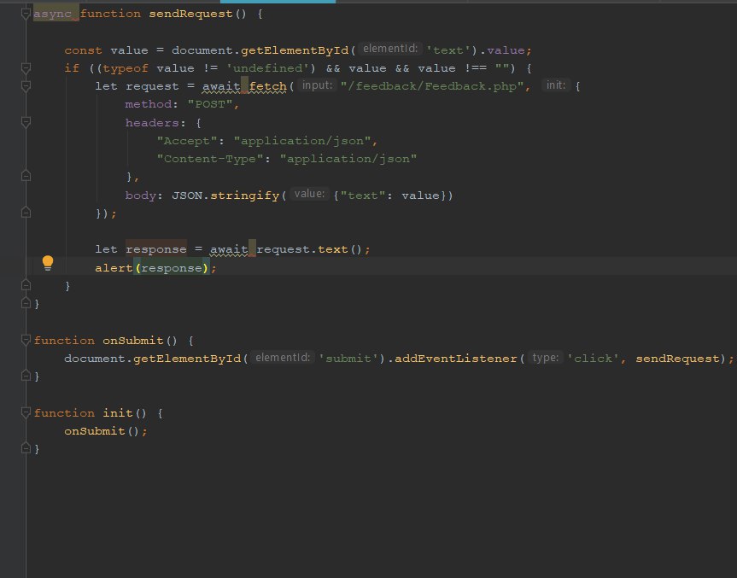Click the 'click' string literal
The width and height of the screenshot is (737, 578).
point(594,359)
